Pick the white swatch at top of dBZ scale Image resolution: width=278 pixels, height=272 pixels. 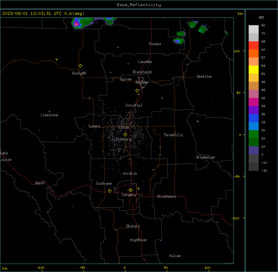tap(253, 29)
